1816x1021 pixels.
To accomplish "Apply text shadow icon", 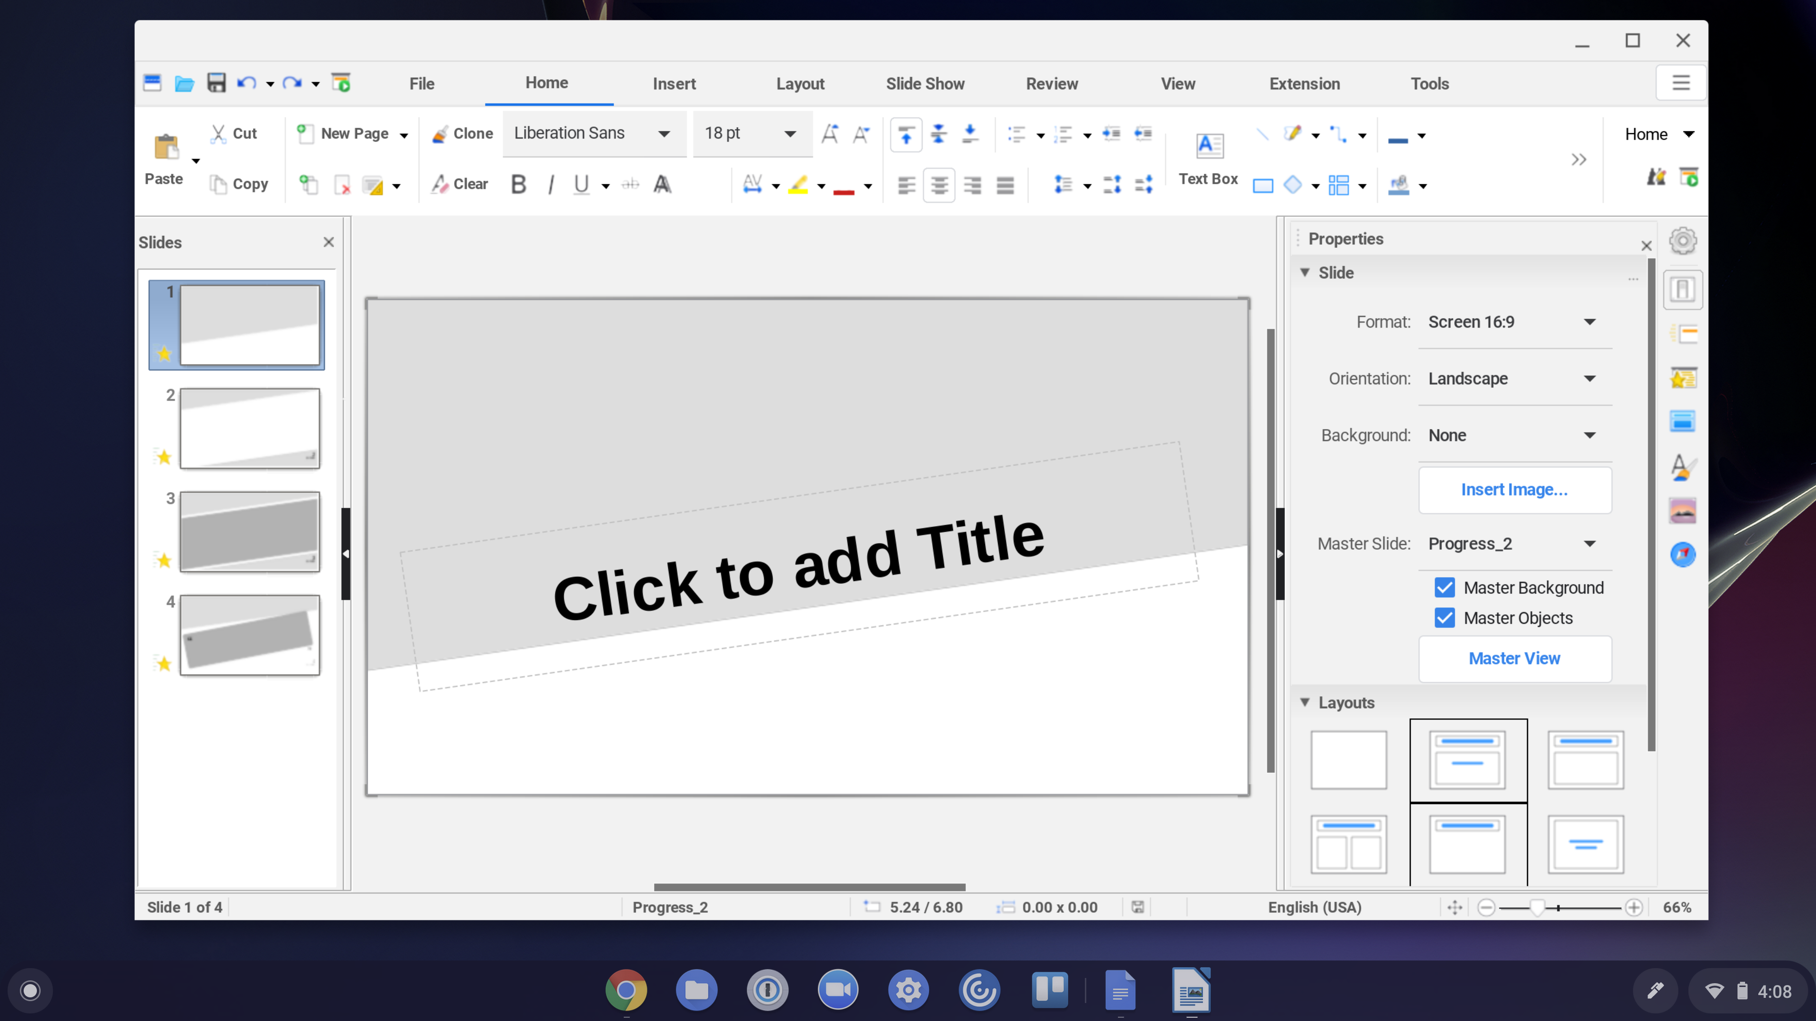I will (x=662, y=185).
